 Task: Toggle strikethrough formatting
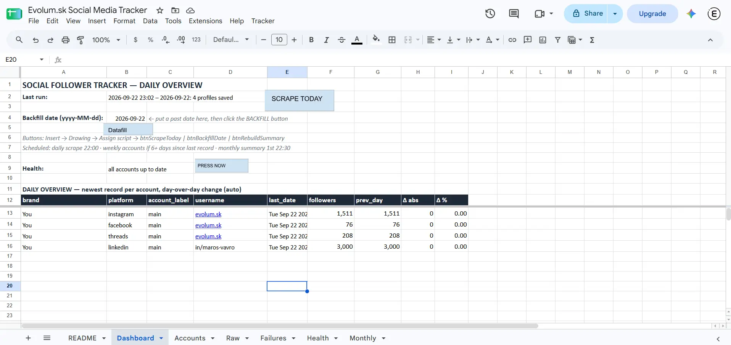point(341,40)
